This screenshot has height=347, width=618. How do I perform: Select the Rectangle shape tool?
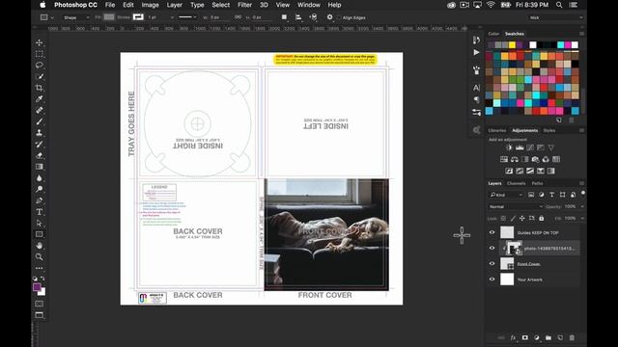point(39,234)
